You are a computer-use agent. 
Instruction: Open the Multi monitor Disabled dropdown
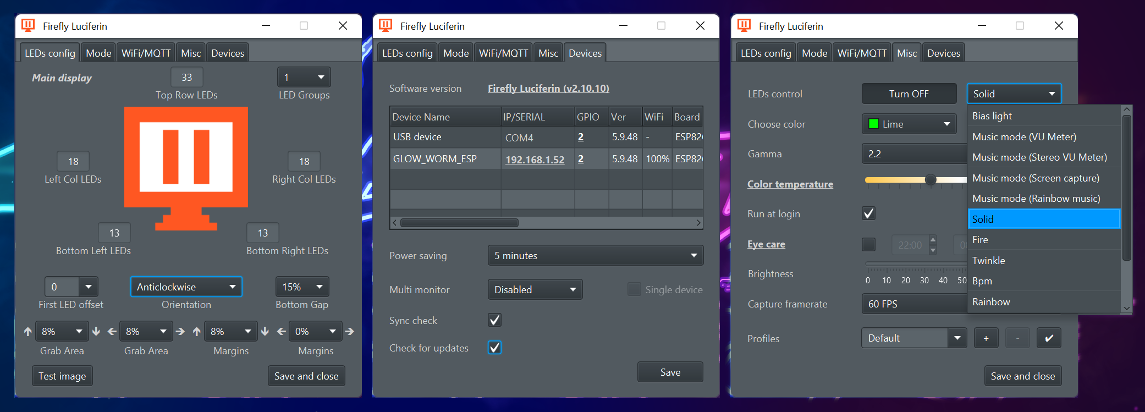(x=535, y=289)
